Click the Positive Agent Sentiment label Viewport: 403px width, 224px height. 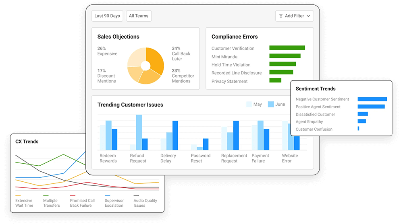pyautogui.click(x=318, y=107)
